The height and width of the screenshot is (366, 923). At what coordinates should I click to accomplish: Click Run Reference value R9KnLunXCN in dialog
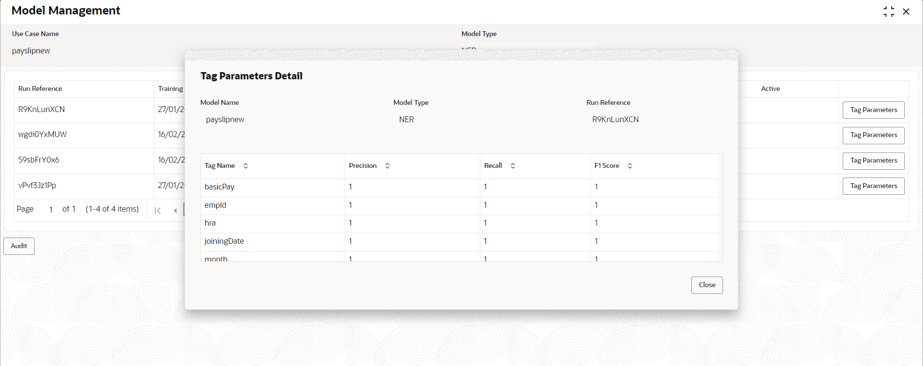(615, 120)
